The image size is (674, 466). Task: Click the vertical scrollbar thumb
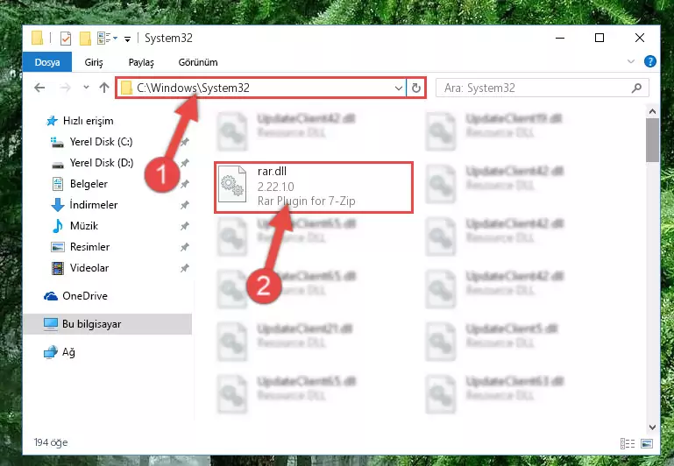(652, 140)
